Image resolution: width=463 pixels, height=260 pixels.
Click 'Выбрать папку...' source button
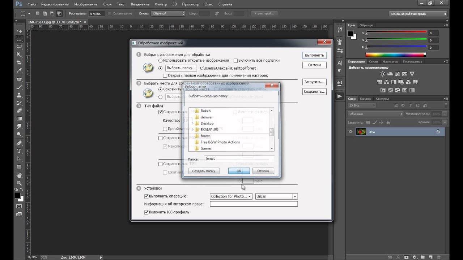(181, 68)
